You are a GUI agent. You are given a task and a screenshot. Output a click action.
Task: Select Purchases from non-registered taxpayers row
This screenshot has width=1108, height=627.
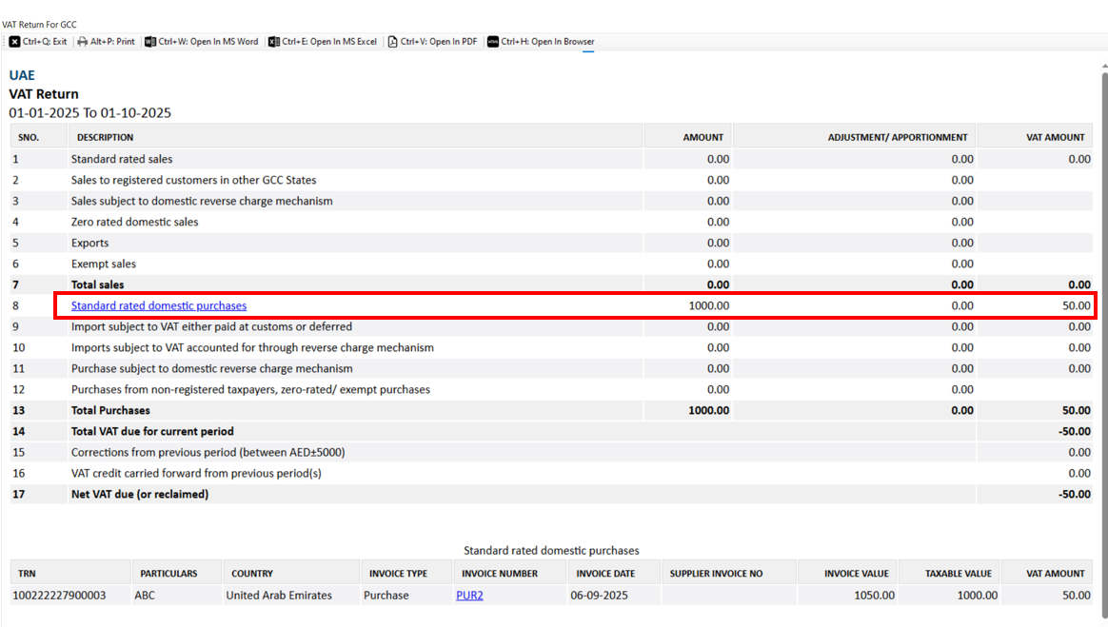click(552, 390)
